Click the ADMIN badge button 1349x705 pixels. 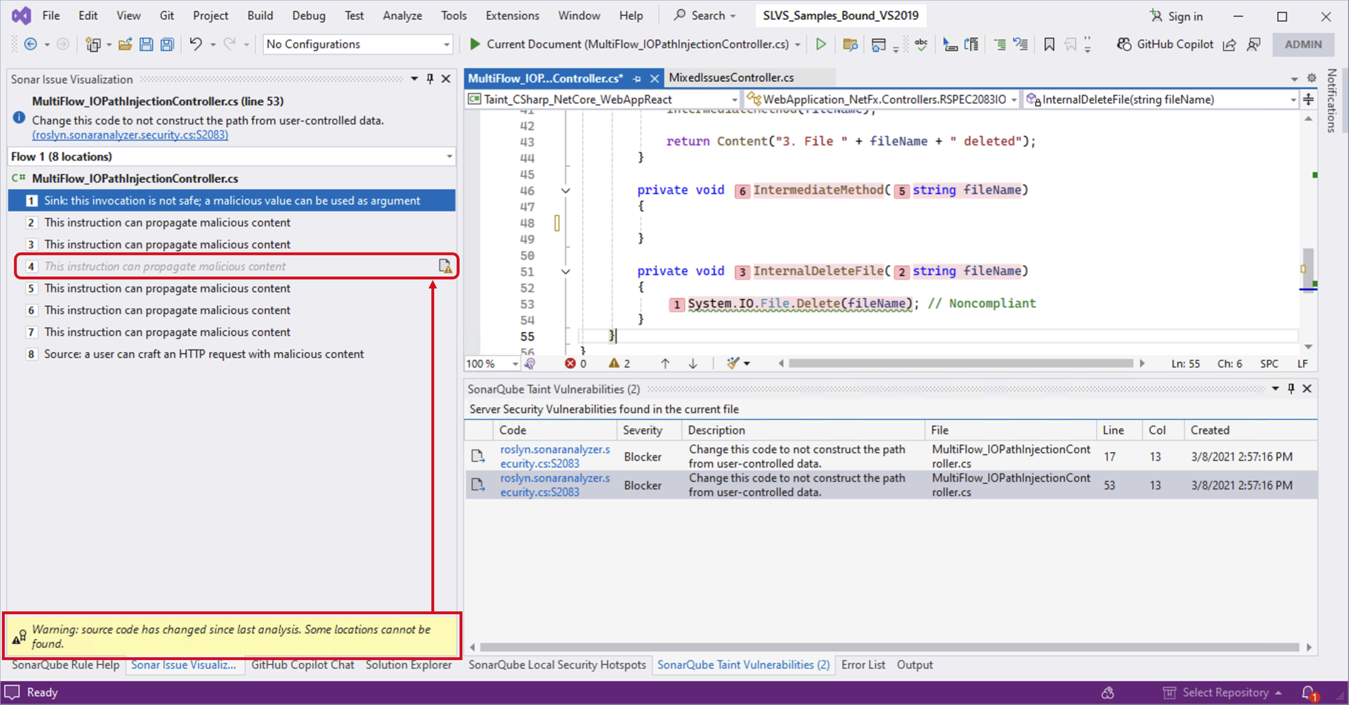point(1303,44)
